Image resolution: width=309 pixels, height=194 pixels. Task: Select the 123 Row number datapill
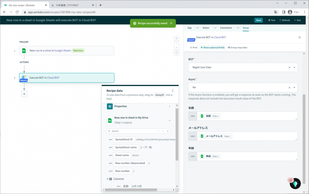pos(123,171)
